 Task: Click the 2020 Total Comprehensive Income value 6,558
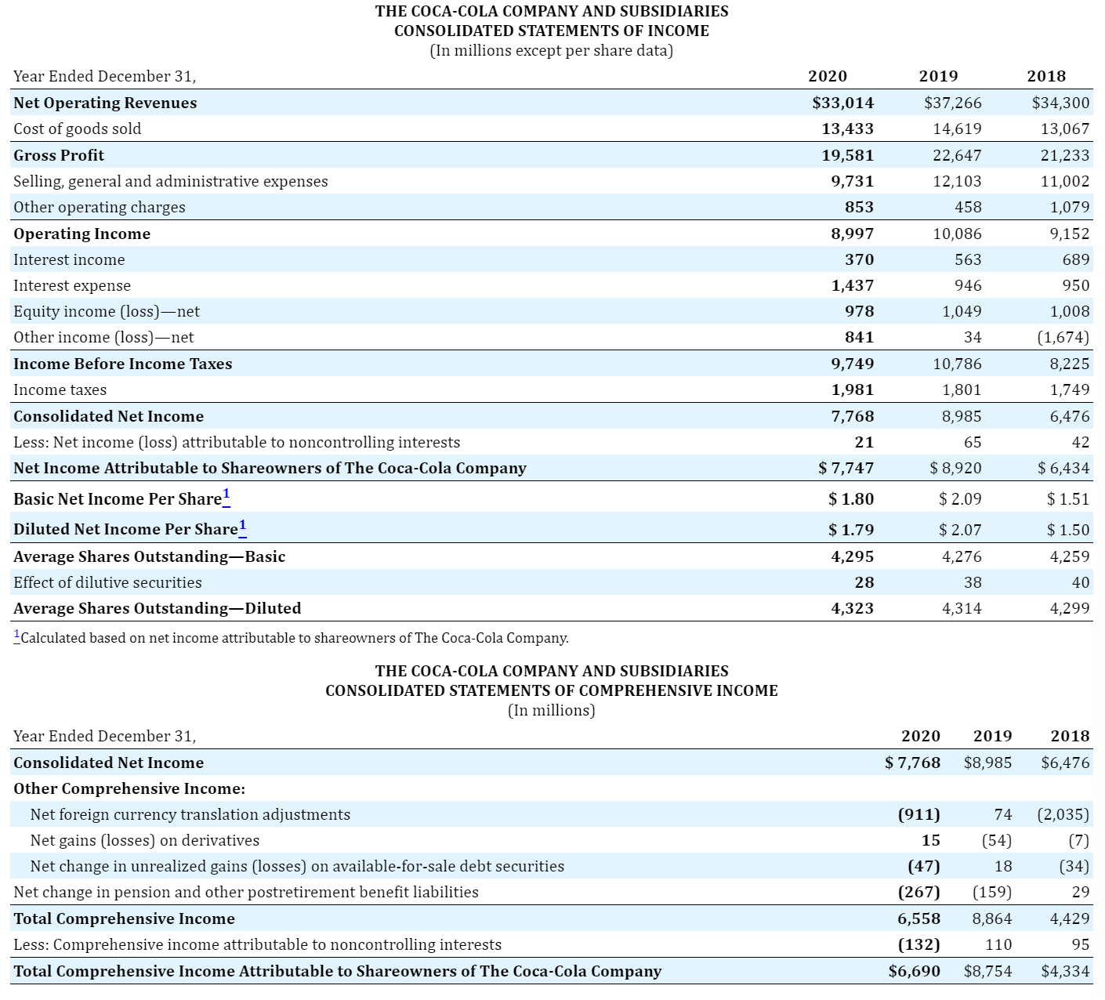pos(918,918)
